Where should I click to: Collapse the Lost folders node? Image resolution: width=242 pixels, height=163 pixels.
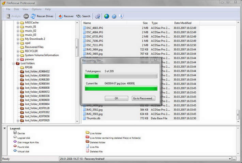14,64
